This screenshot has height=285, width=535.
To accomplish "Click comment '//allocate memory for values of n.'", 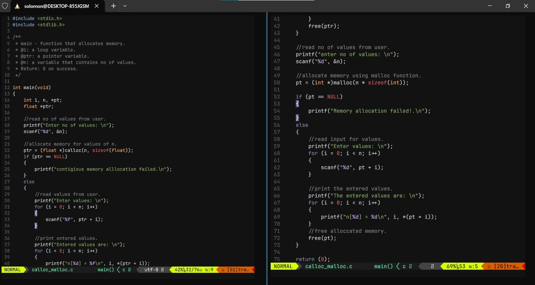I will click(70, 144).
